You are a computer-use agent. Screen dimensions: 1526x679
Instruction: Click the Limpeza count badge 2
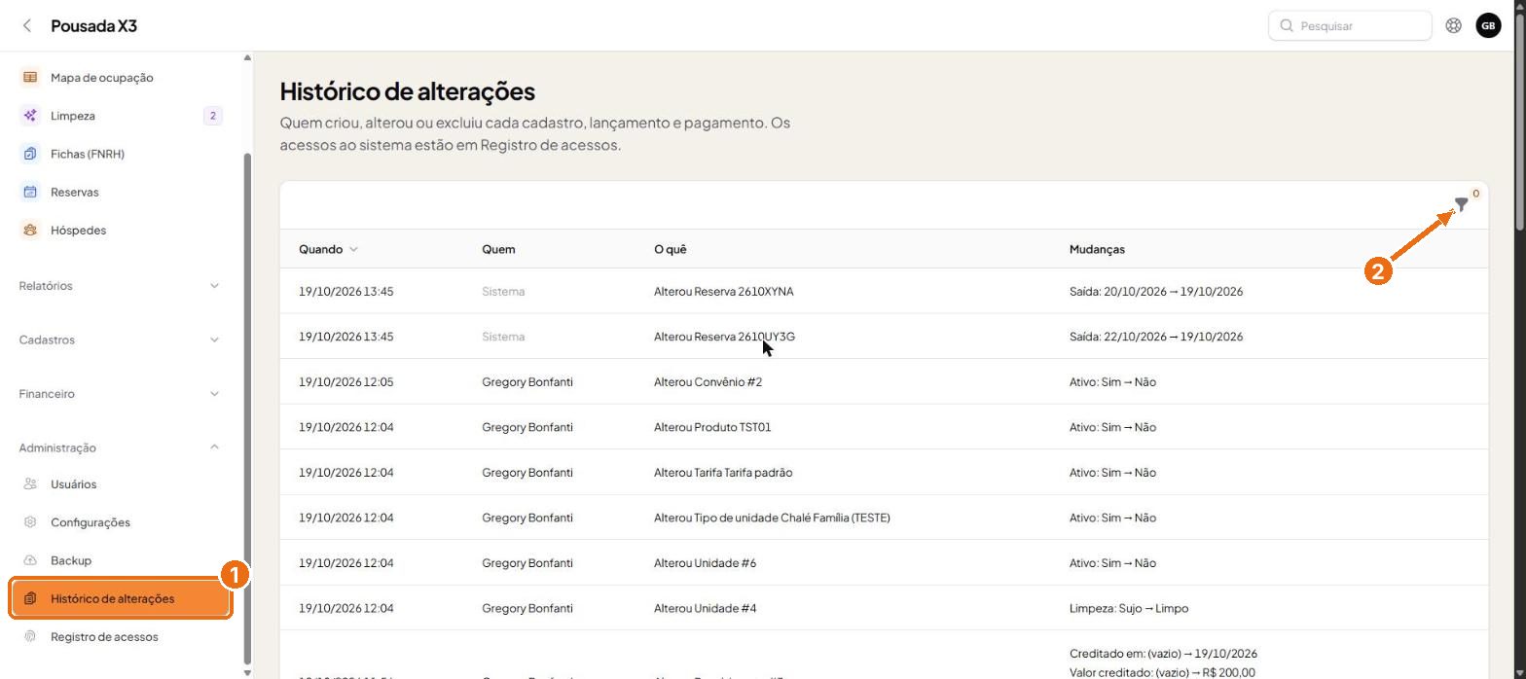click(212, 116)
